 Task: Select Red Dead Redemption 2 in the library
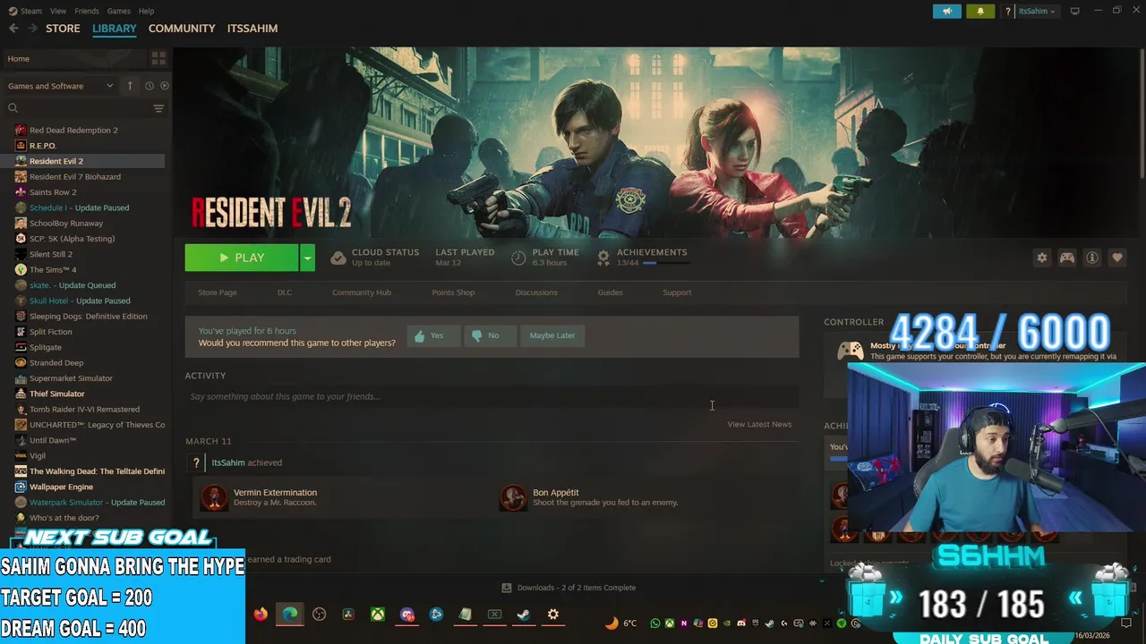[x=73, y=131]
